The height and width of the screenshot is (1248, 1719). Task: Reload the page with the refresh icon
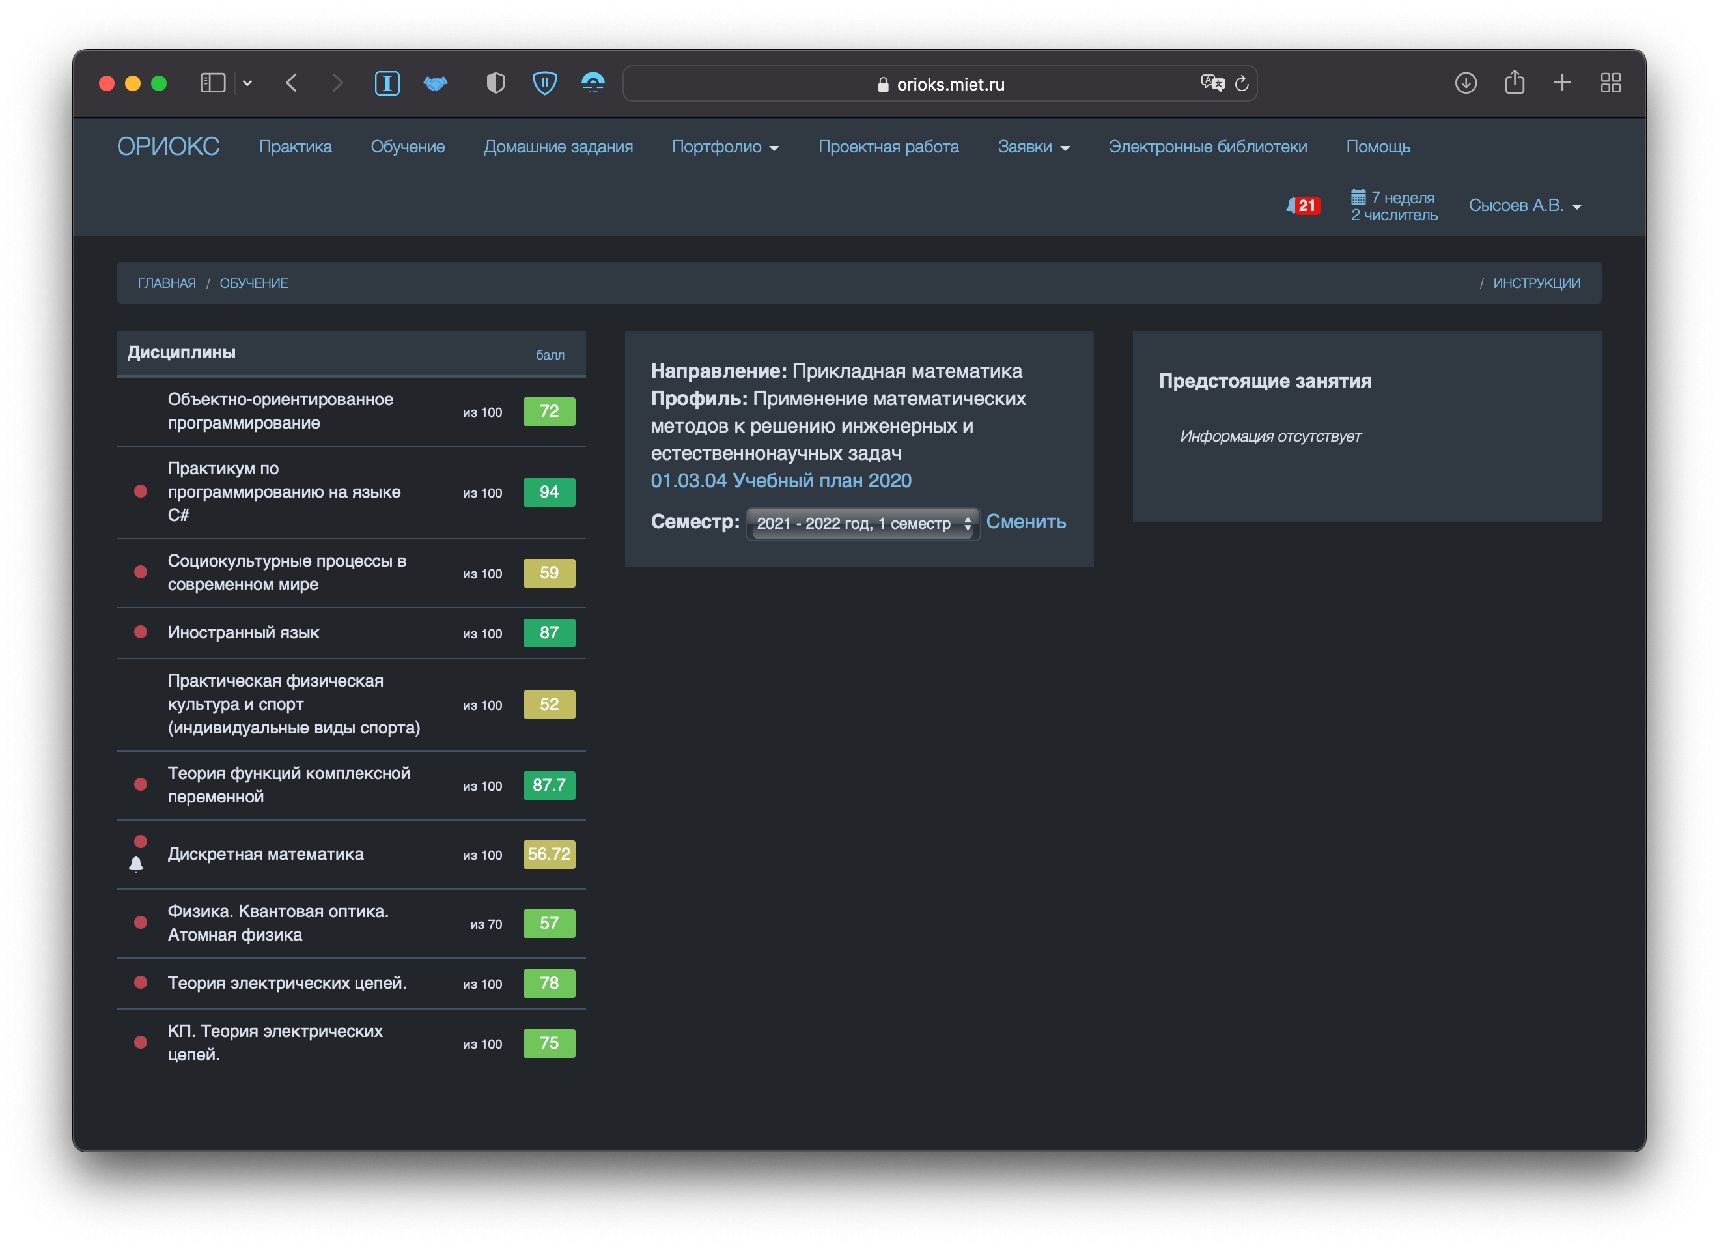tap(1242, 83)
